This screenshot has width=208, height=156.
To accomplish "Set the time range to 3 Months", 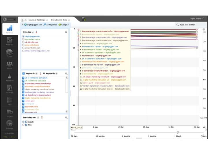I will 152,136.
